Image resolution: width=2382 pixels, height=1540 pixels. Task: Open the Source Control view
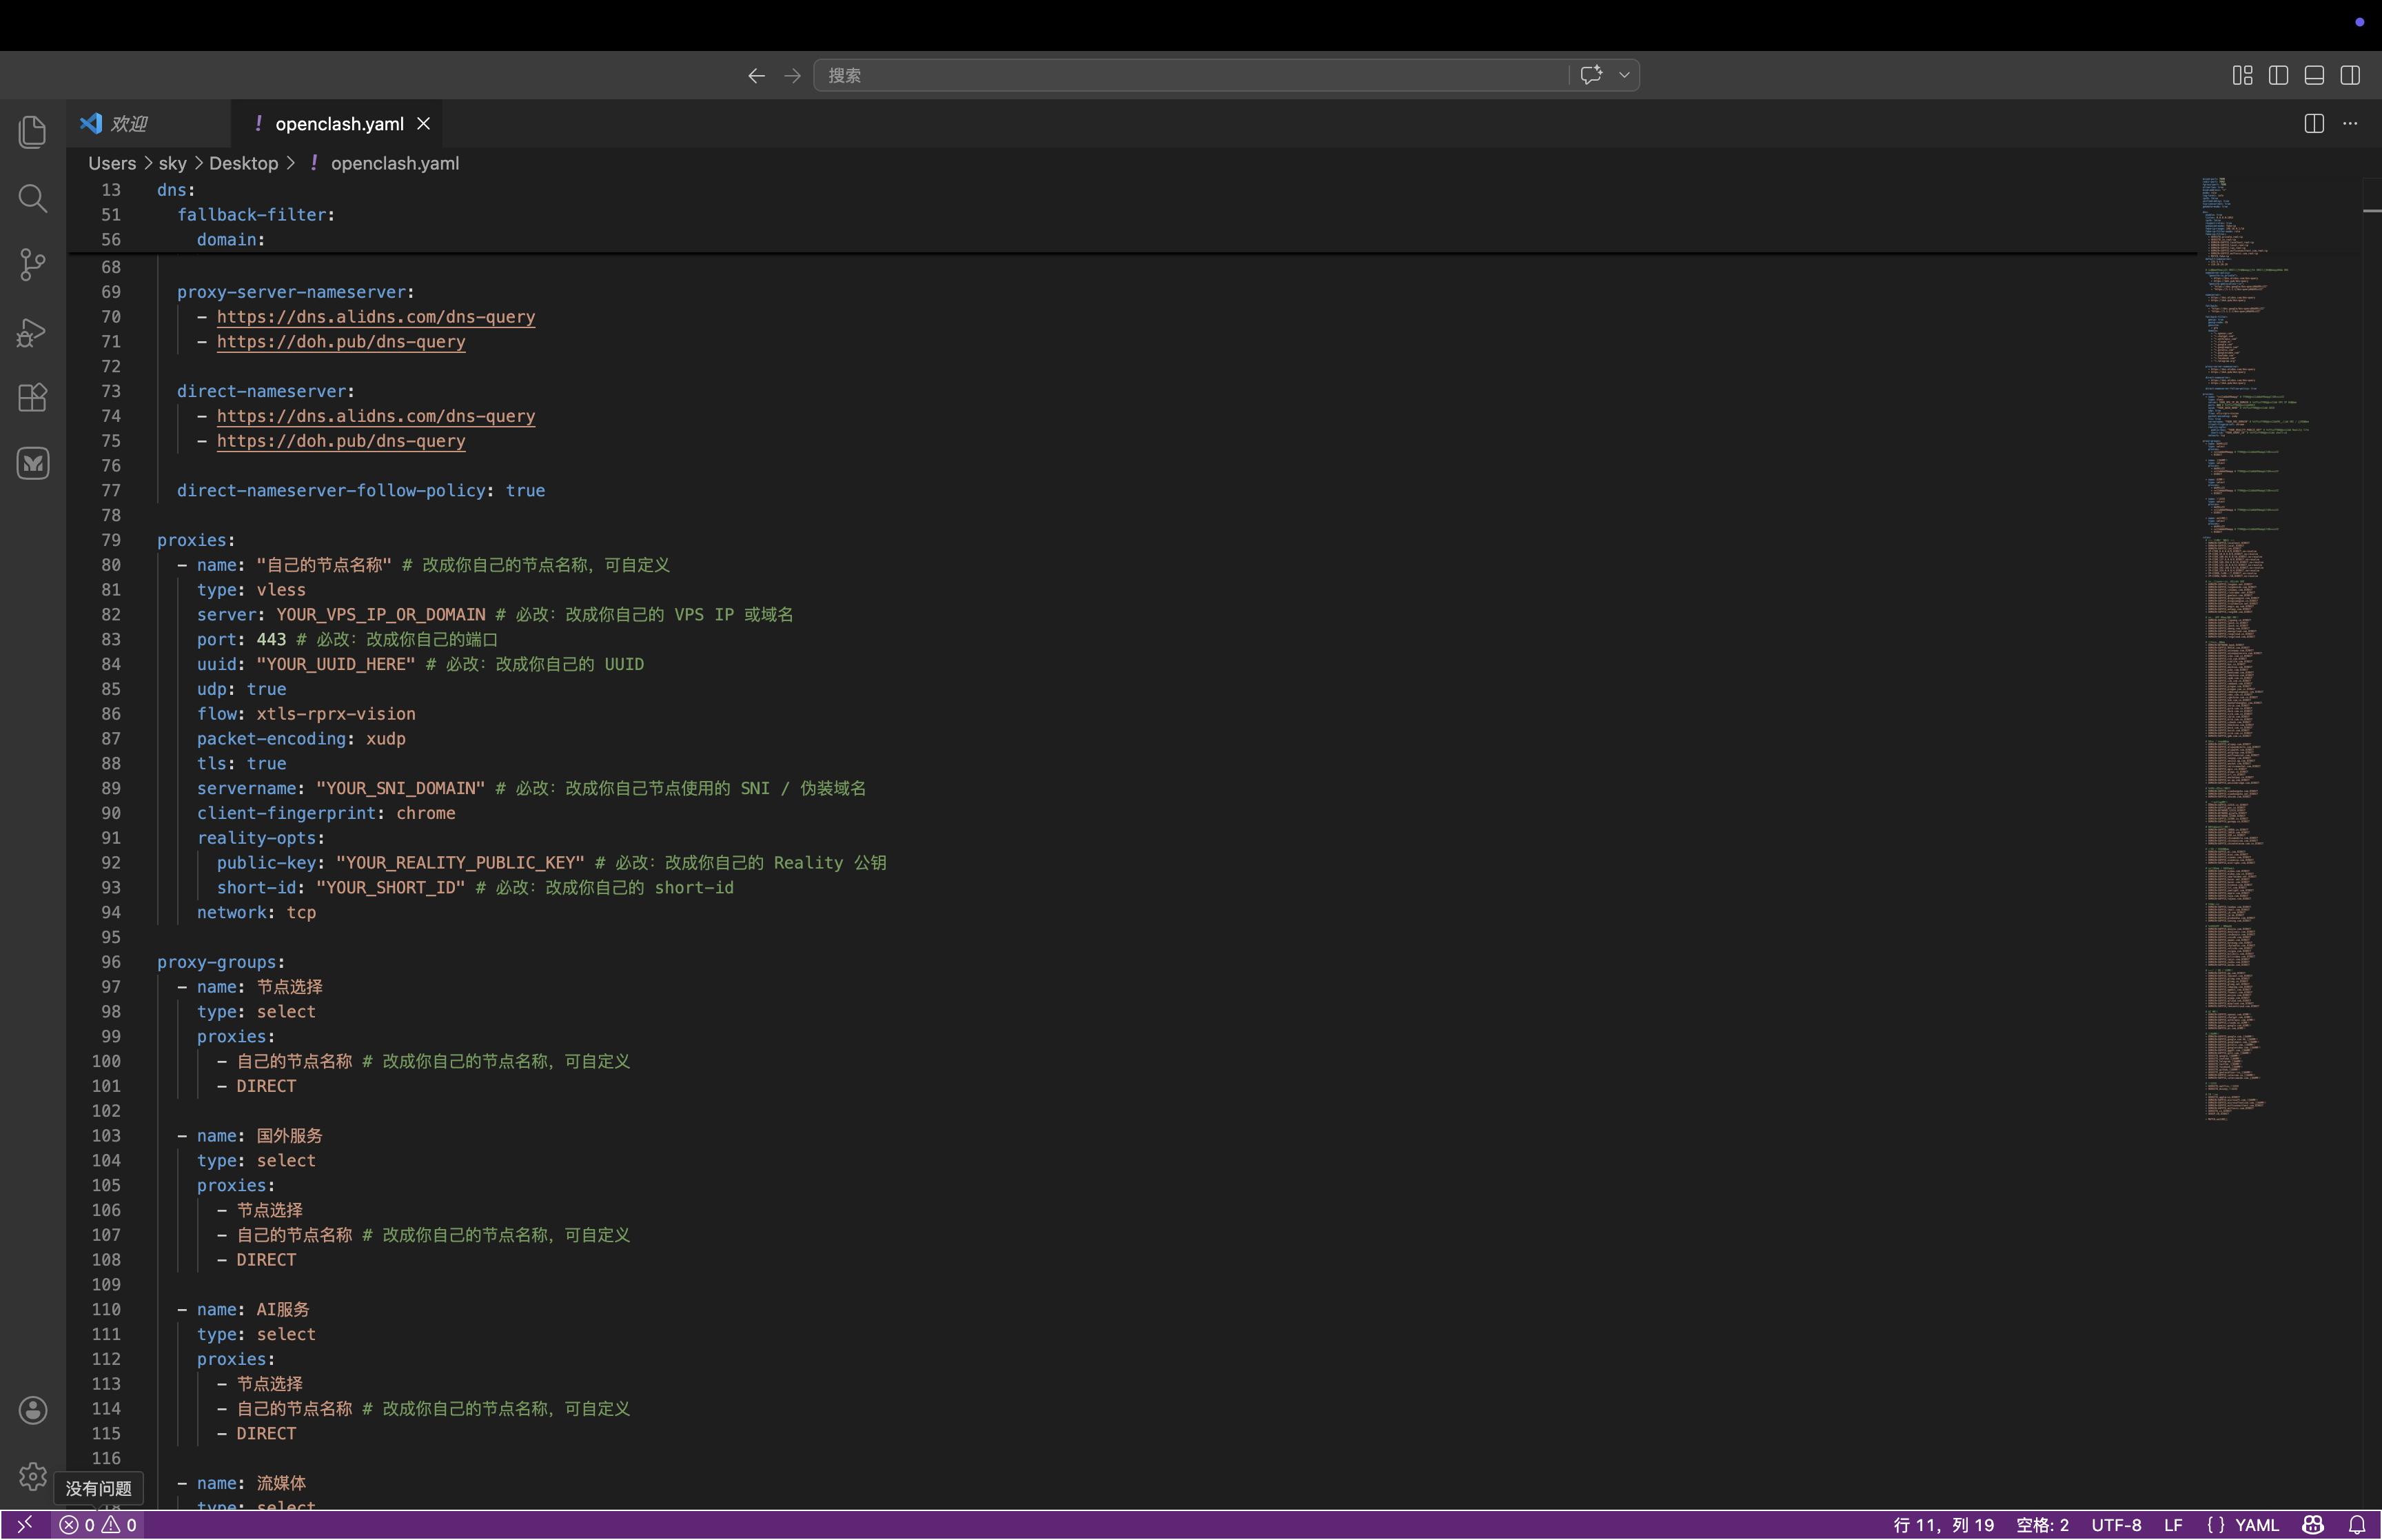(x=32, y=264)
